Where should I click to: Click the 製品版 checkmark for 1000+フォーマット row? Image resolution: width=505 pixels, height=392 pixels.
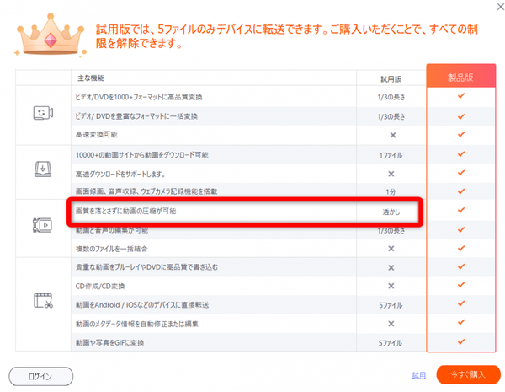(461, 95)
